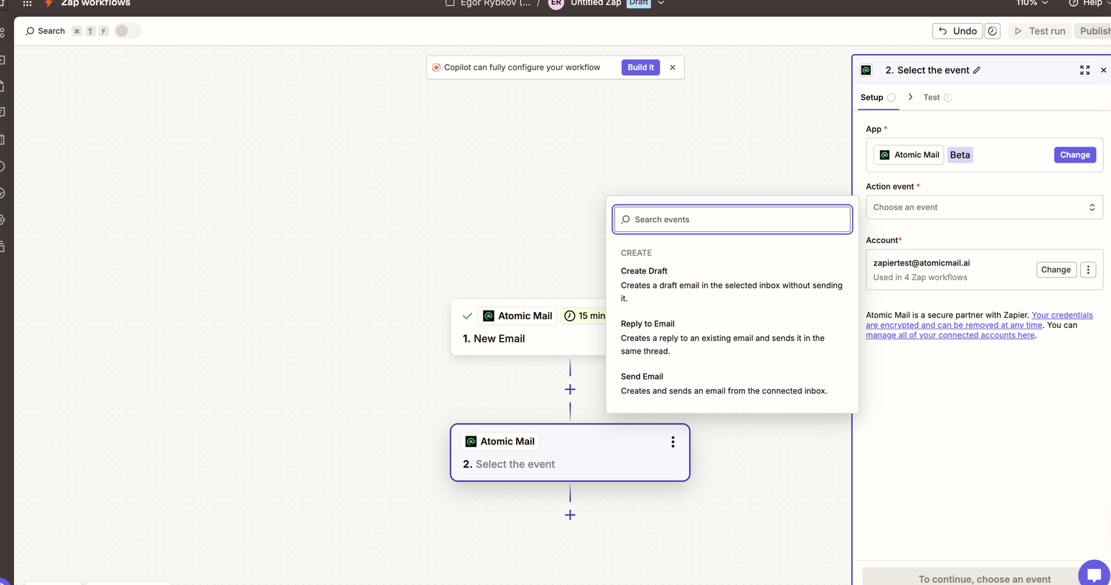
Task: Open the Your credentials are encrypted link
Action: click(x=980, y=320)
